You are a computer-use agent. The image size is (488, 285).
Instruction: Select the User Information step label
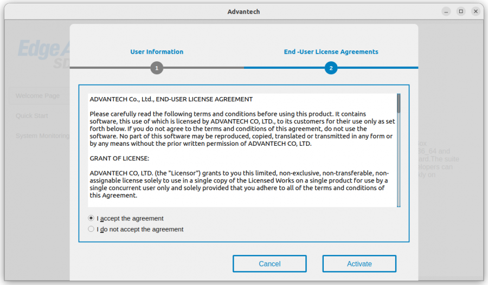[157, 51]
